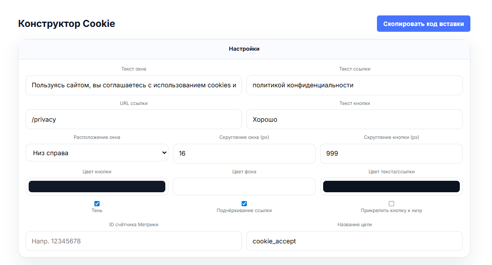
Task: Open the "Цвет кнопки" color picker
Action: 97,187
